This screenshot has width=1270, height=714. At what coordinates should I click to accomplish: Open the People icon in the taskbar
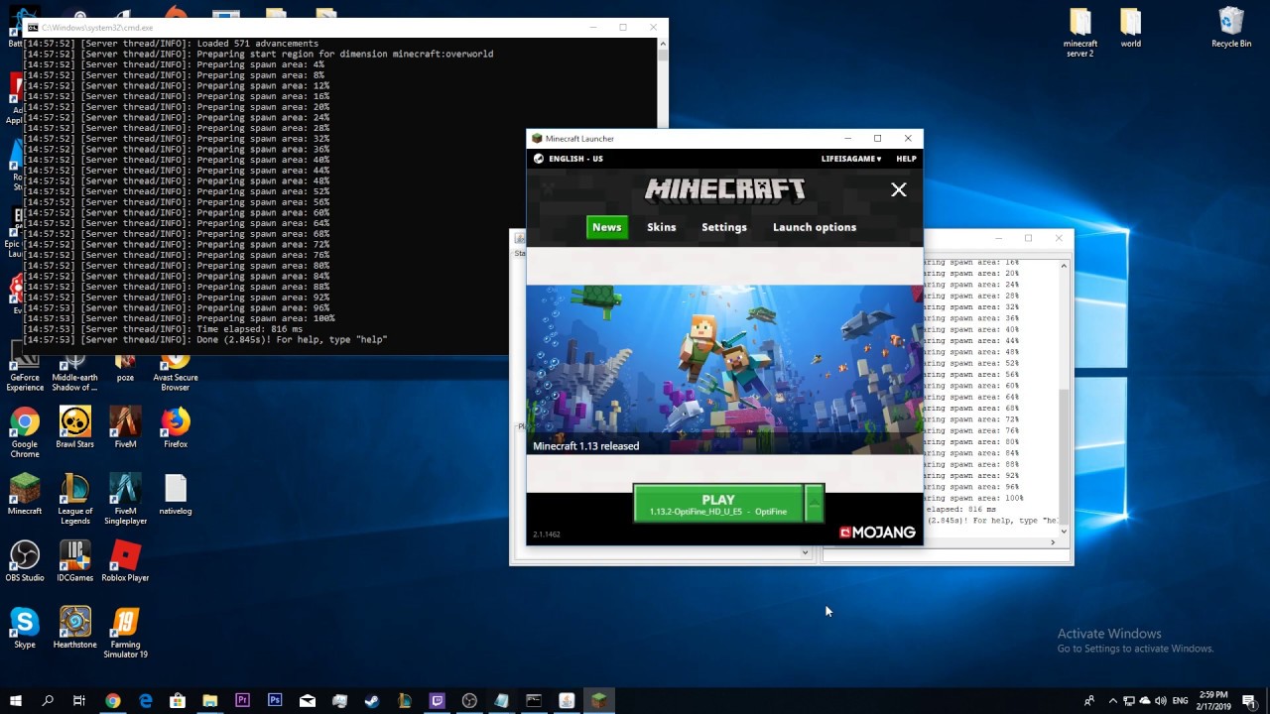click(x=1088, y=700)
